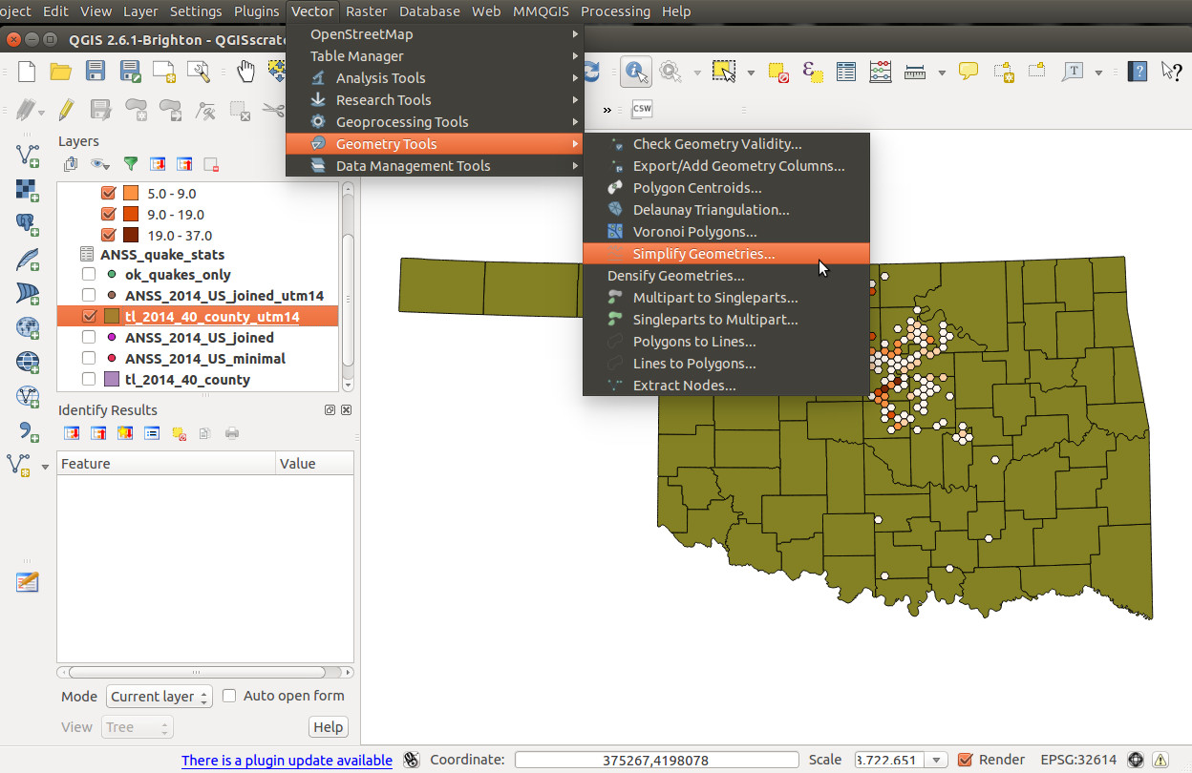
Task: Click the Help button in Identify Results
Action: click(x=328, y=727)
